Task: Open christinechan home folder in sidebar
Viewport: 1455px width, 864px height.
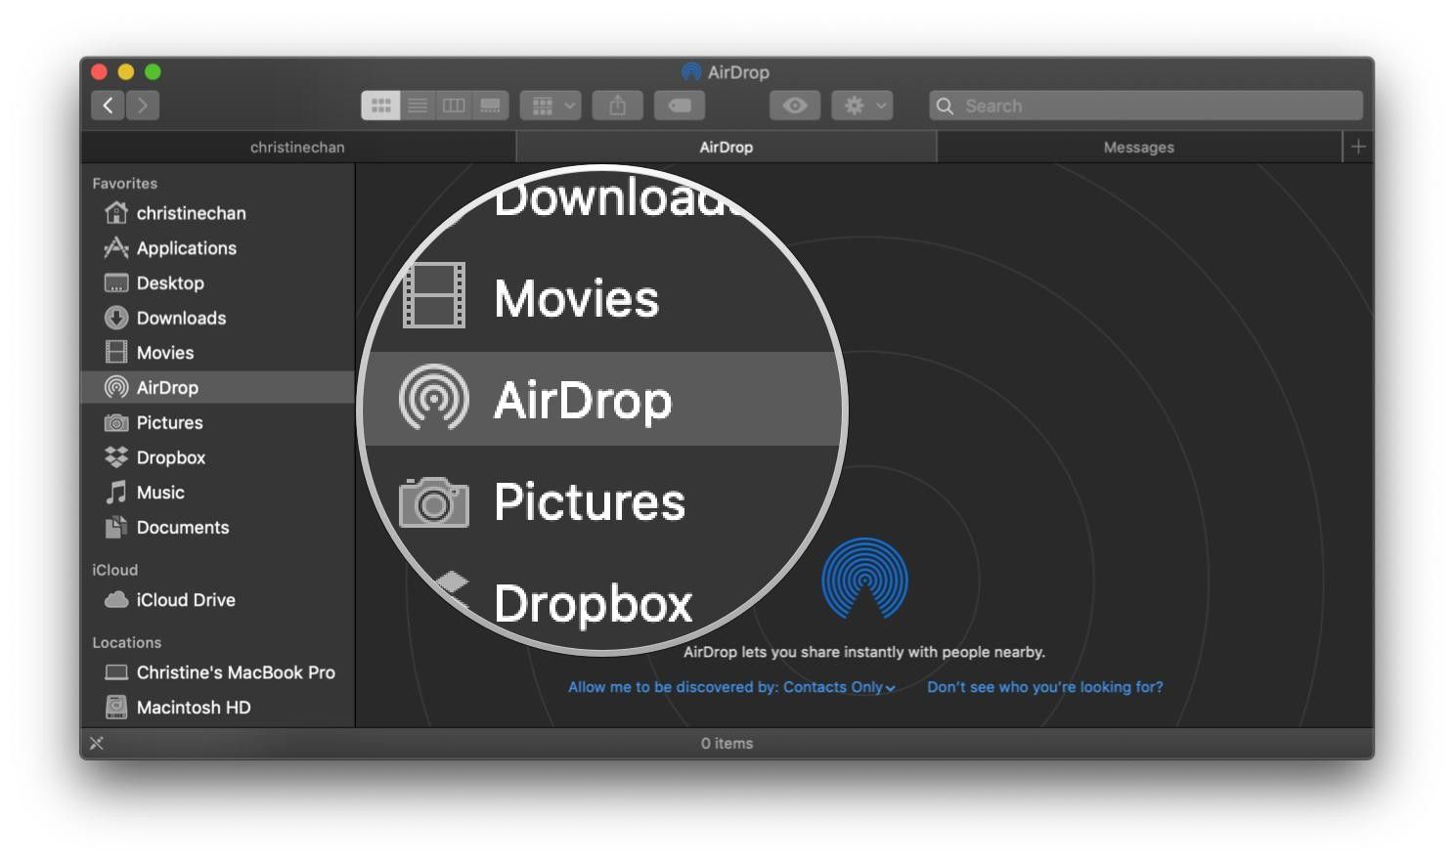Action: tap(217, 213)
